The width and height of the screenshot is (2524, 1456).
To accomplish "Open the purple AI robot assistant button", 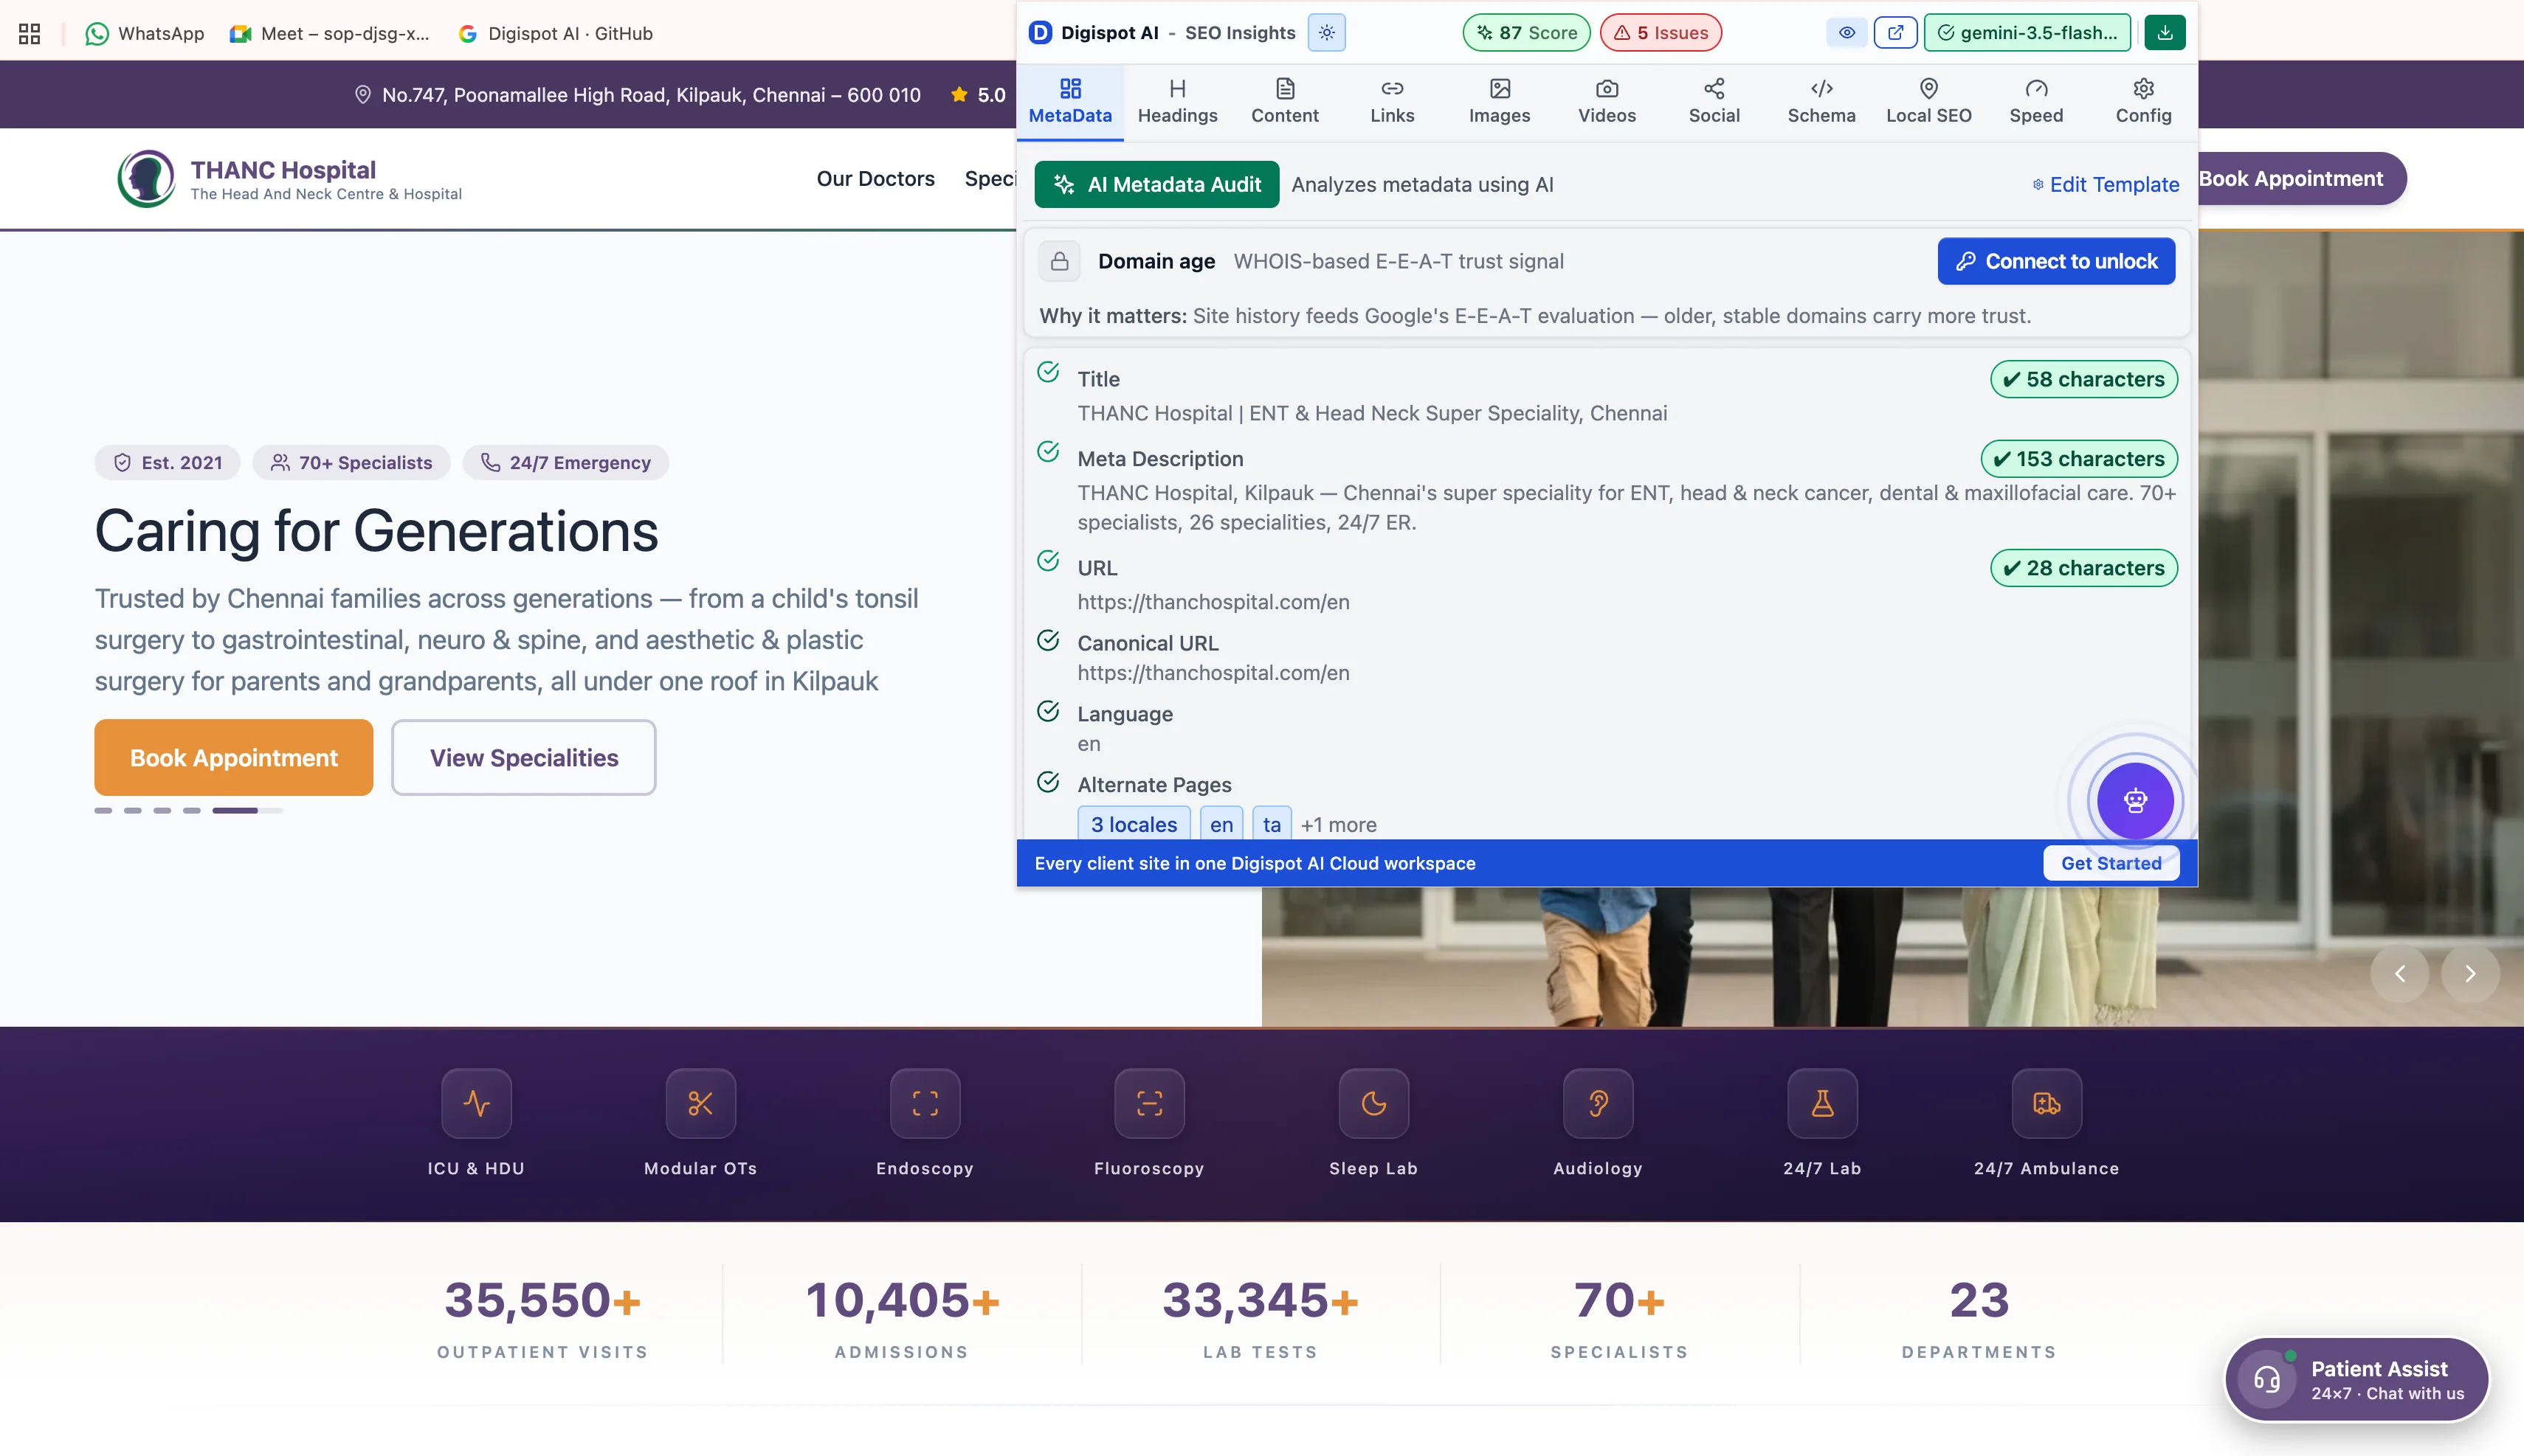I will [2135, 801].
